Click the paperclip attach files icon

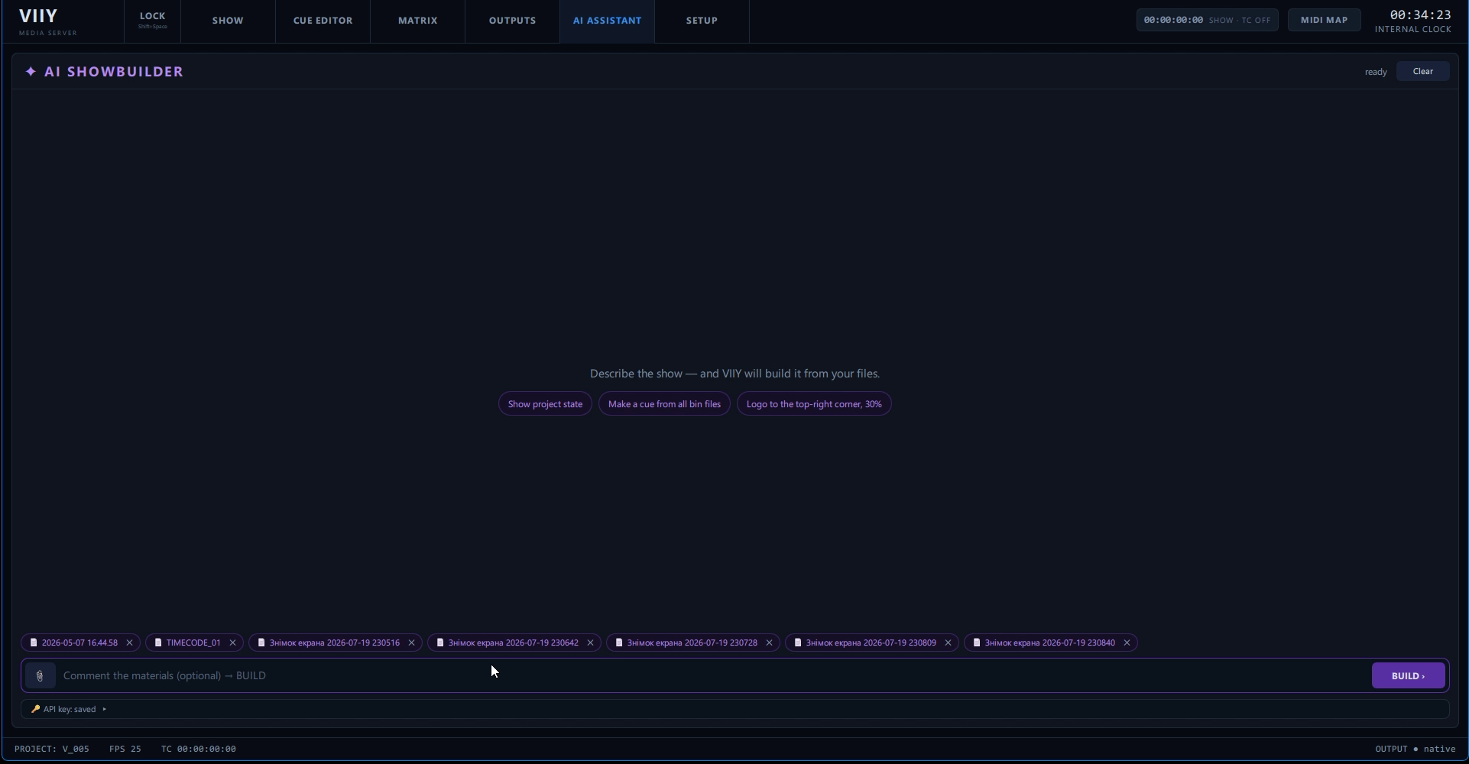[40, 676]
